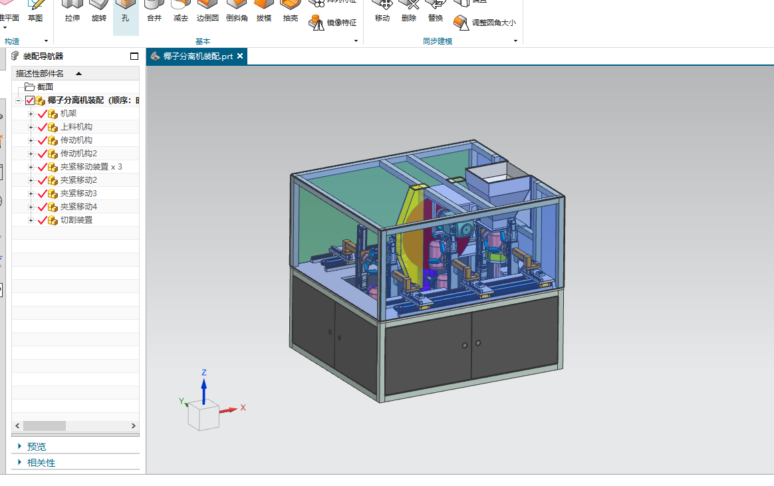Toggle visibility check of 夹紧移动装置 x 3
Screen dimensions: 774x486
pyautogui.click(x=43, y=168)
